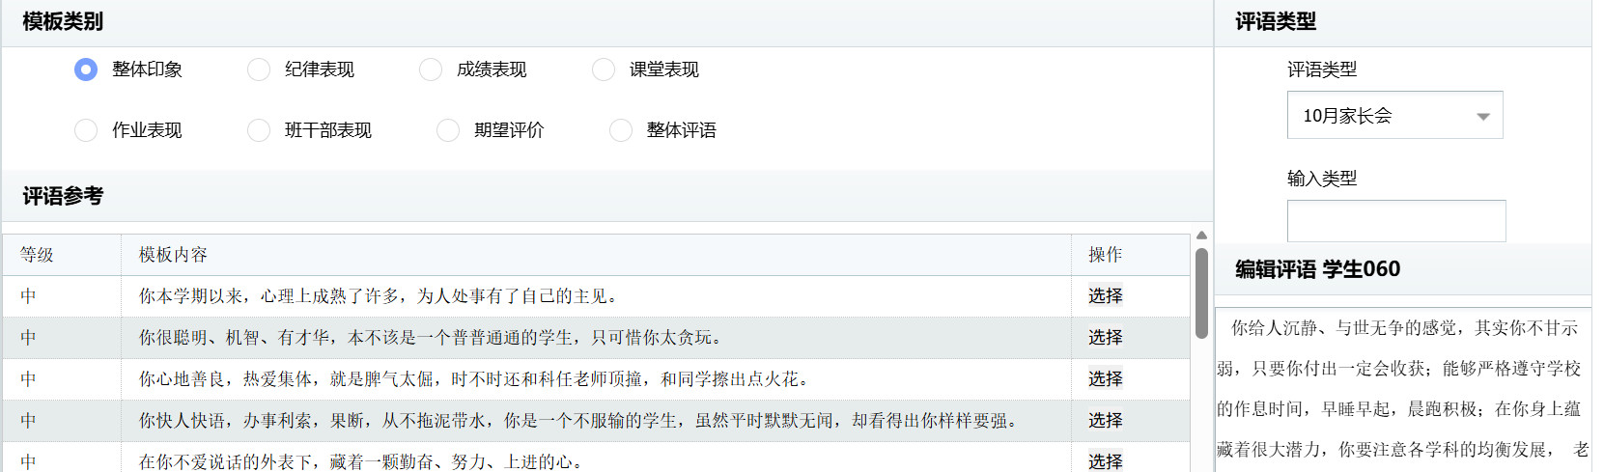Image resolution: width=1604 pixels, height=472 pixels.
Task: Click the dropdown arrow beside 10月家长会
Action: pos(1483,117)
